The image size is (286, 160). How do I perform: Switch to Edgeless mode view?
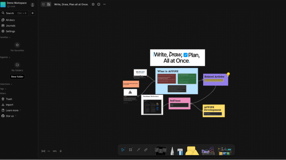pos(48,4)
